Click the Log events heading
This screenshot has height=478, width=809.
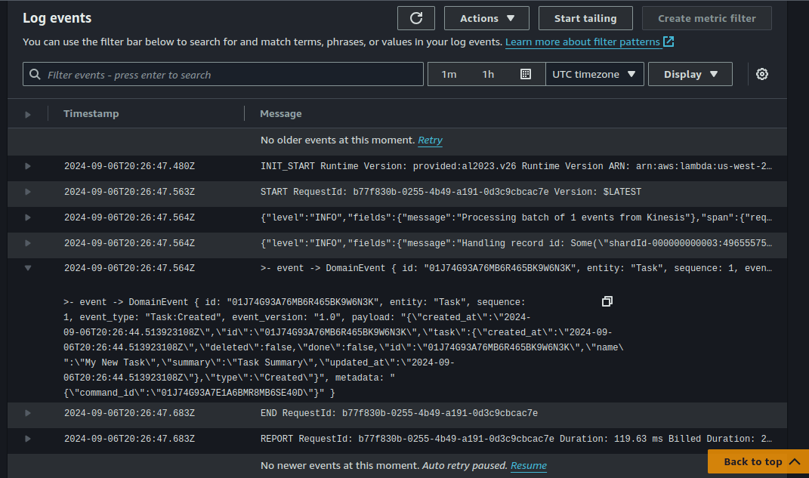tap(57, 18)
